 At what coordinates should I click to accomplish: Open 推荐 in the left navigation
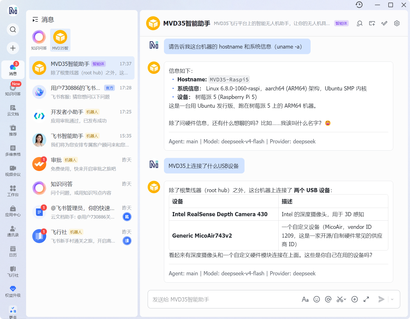click(x=13, y=130)
